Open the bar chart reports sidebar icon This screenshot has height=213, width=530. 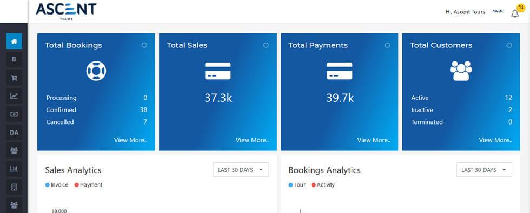(x=14, y=169)
